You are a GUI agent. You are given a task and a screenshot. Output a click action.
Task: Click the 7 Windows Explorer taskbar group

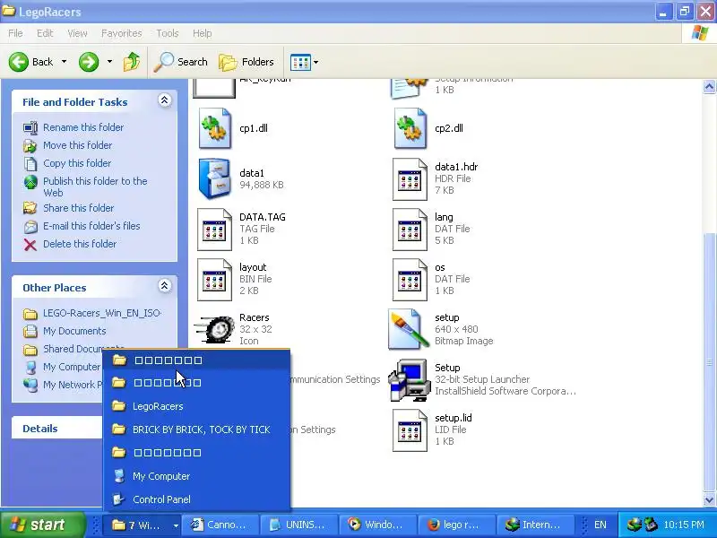(x=142, y=525)
